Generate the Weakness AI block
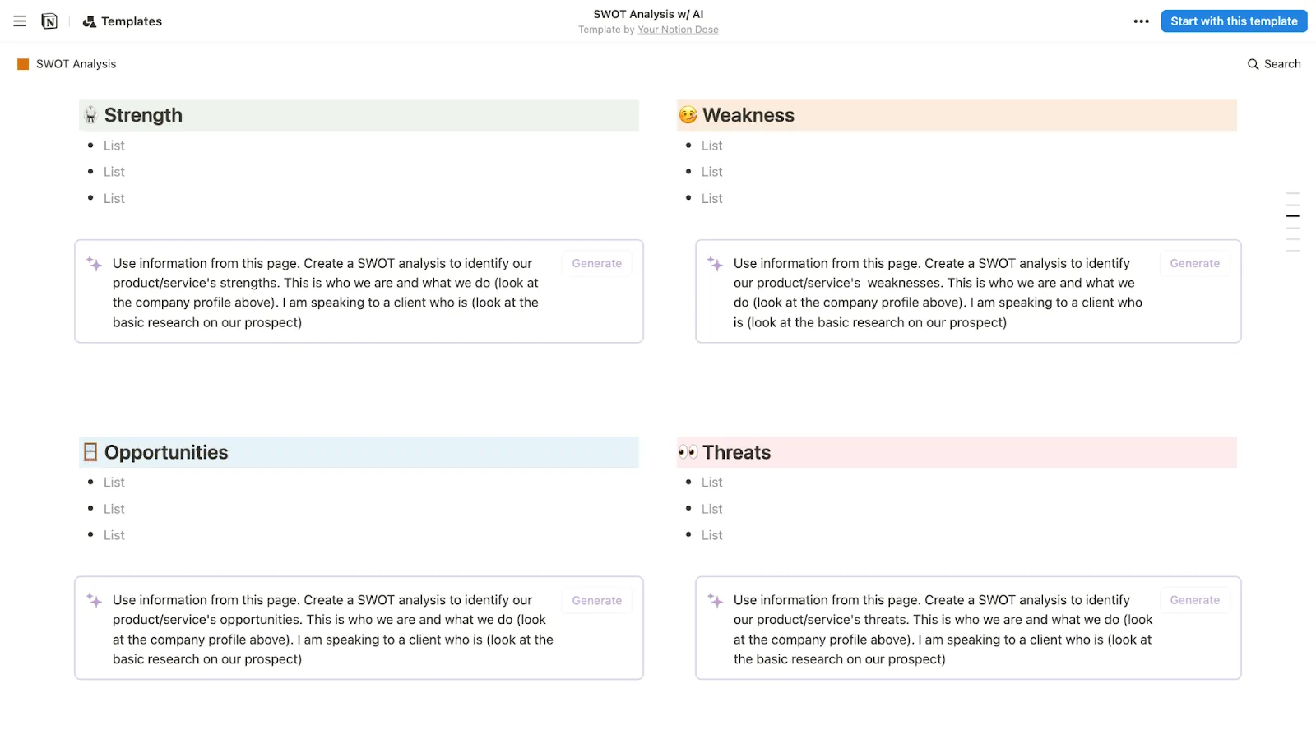The width and height of the screenshot is (1316, 730). point(1194,263)
